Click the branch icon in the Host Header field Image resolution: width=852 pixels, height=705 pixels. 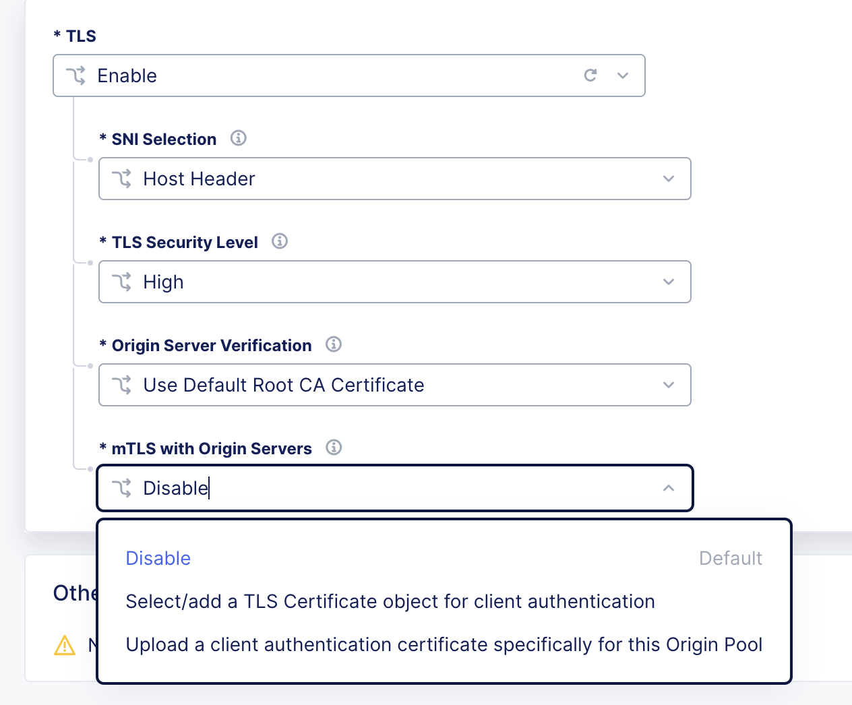pyautogui.click(x=122, y=179)
